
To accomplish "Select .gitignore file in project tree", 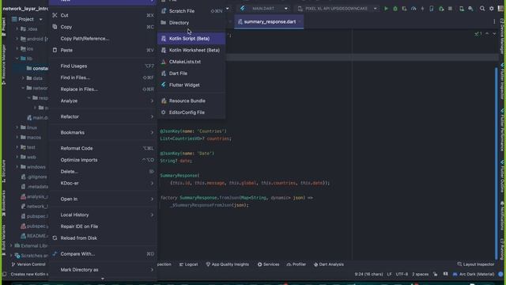I will tap(35, 177).
